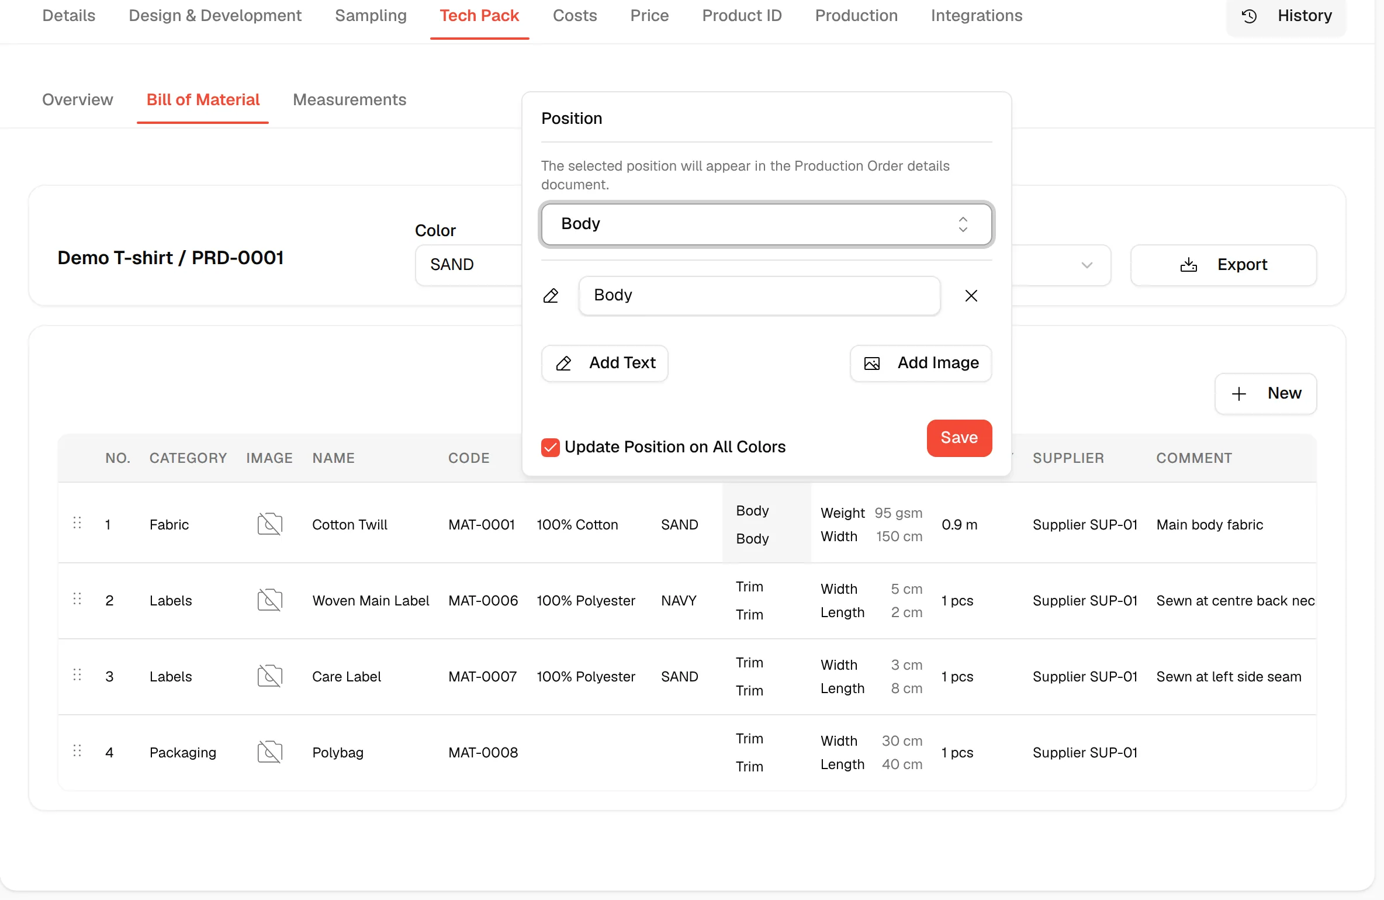The width and height of the screenshot is (1384, 900).
Task: Click the NAVY color cell for Woven Main Label
Action: [679, 601]
